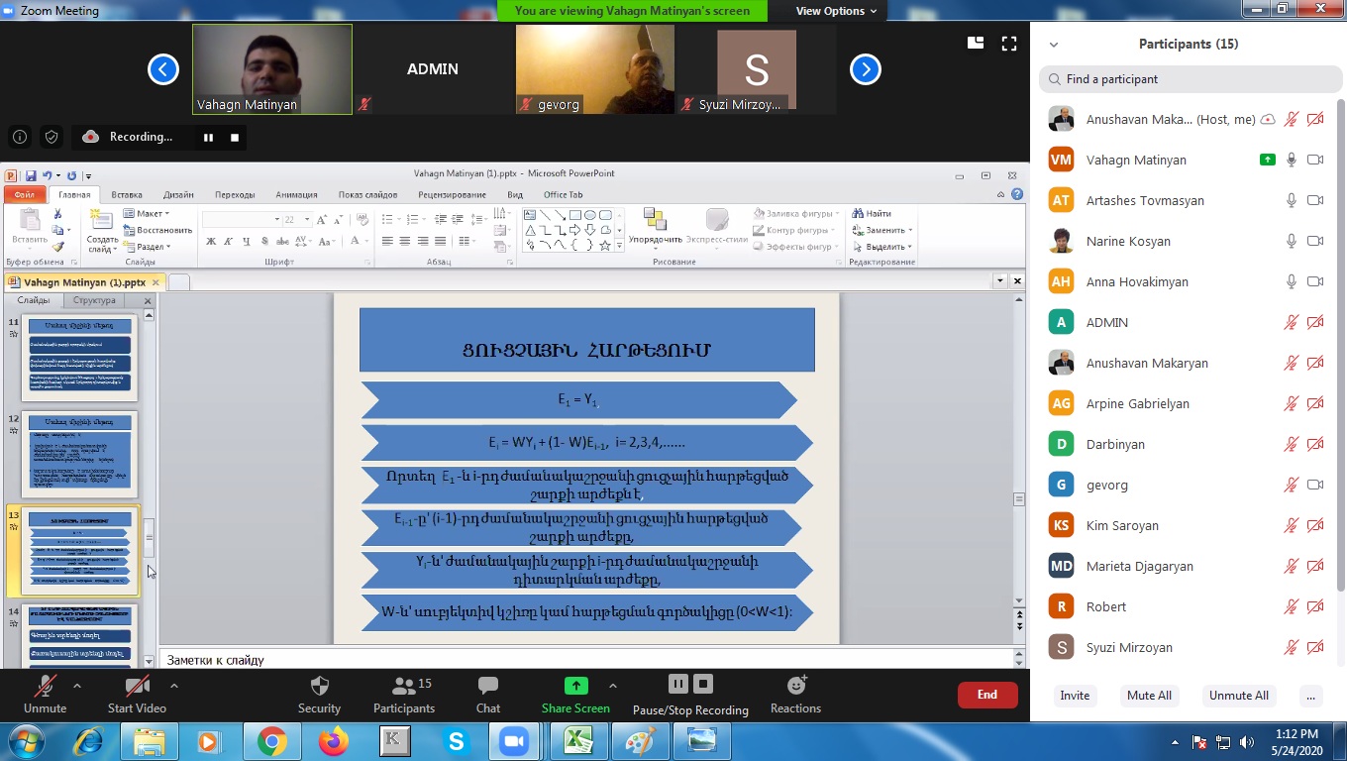Stop the recording in top banner
Image resolution: width=1347 pixels, height=761 pixels.
click(x=235, y=138)
